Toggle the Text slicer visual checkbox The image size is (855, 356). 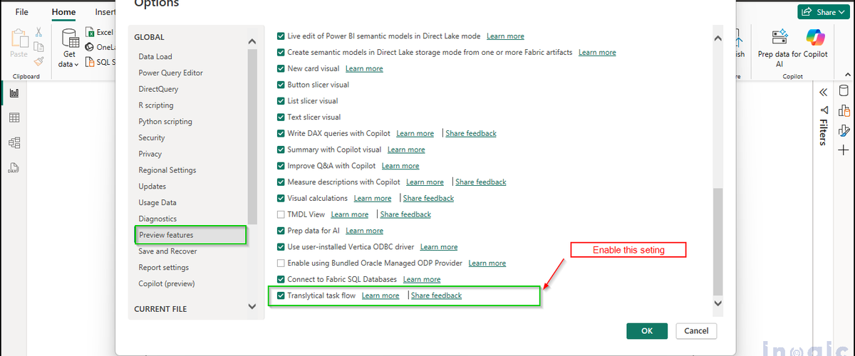pyautogui.click(x=281, y=117)
